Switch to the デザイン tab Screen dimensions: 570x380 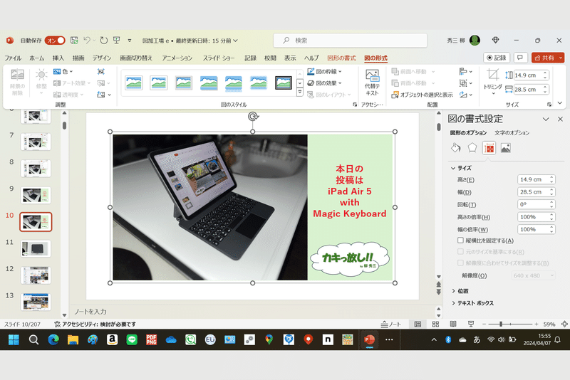[x=101, y=58]
